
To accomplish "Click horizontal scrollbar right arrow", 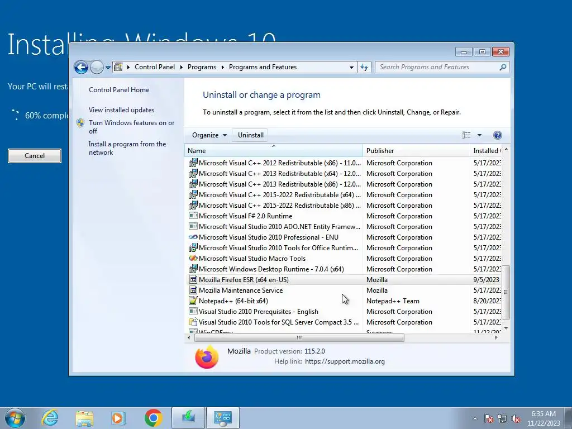I will (x=496, y=338).
